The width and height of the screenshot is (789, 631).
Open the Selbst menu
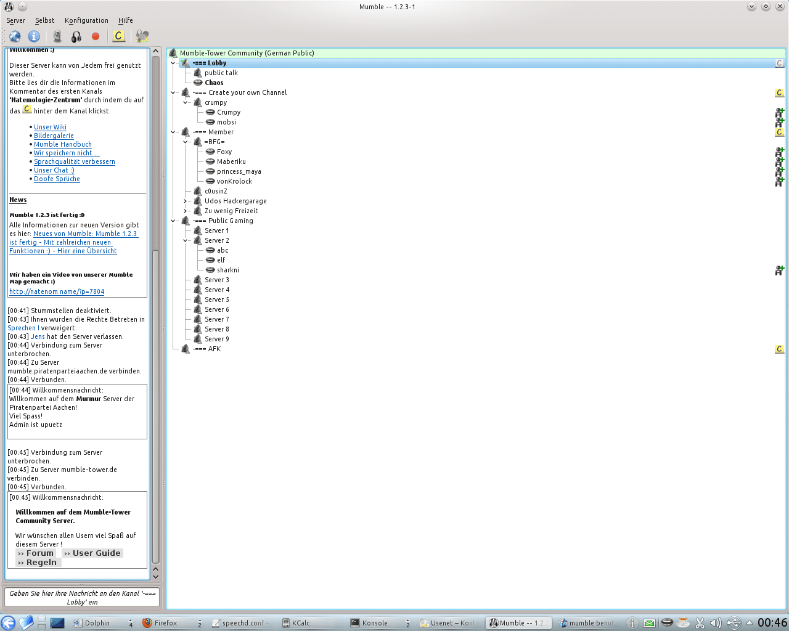coord(44,20)
